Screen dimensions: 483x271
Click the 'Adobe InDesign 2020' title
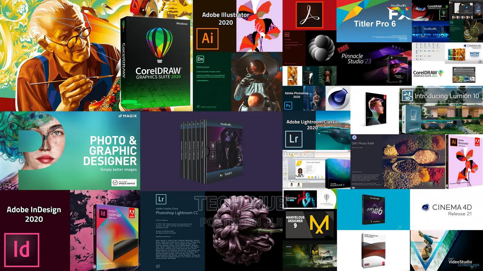[34, 214]
